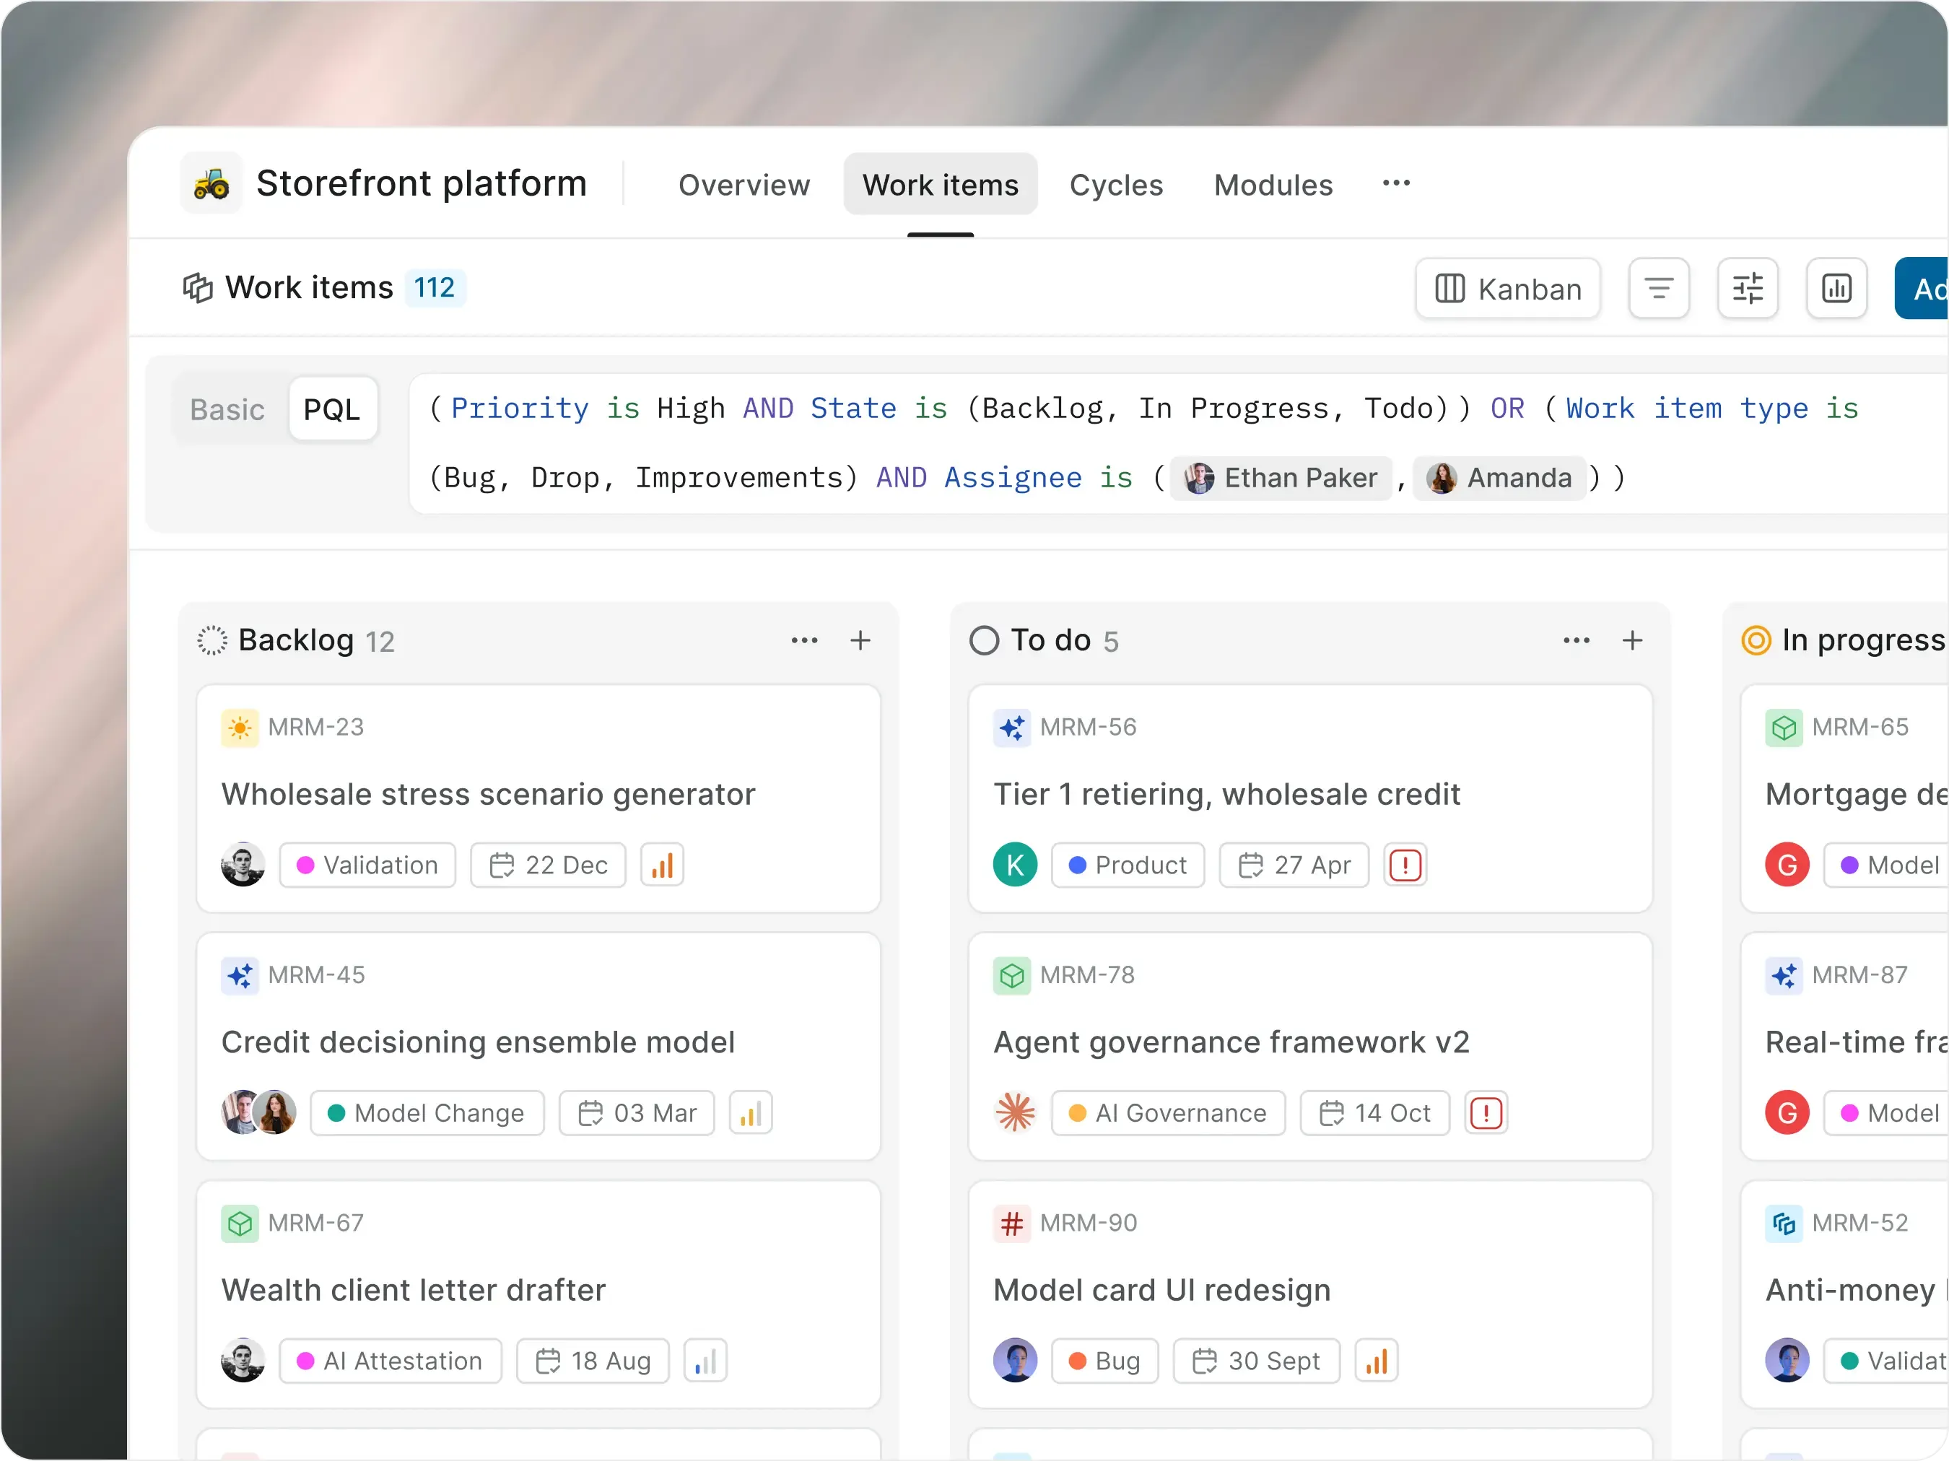1949x1461 pixels.
Task: Open the 14 Oct due date picker
Action: (1375, 1113)
